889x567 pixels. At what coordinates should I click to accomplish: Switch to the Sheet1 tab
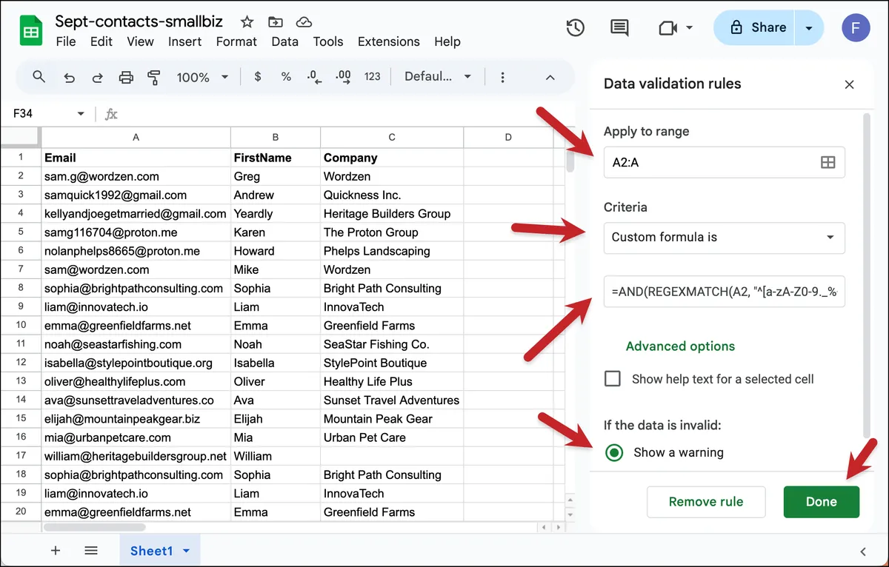(151, 551)
